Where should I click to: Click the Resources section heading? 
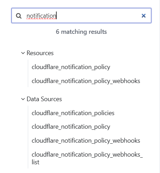(40, 53)
